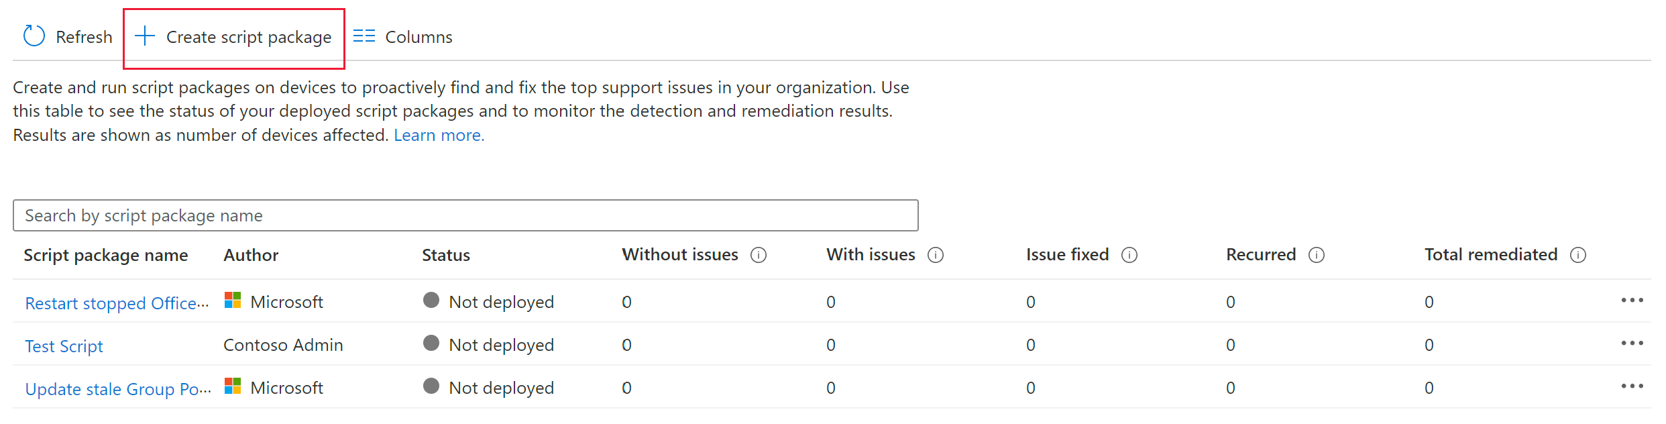Click the Refresh icon

pos(34,36)
